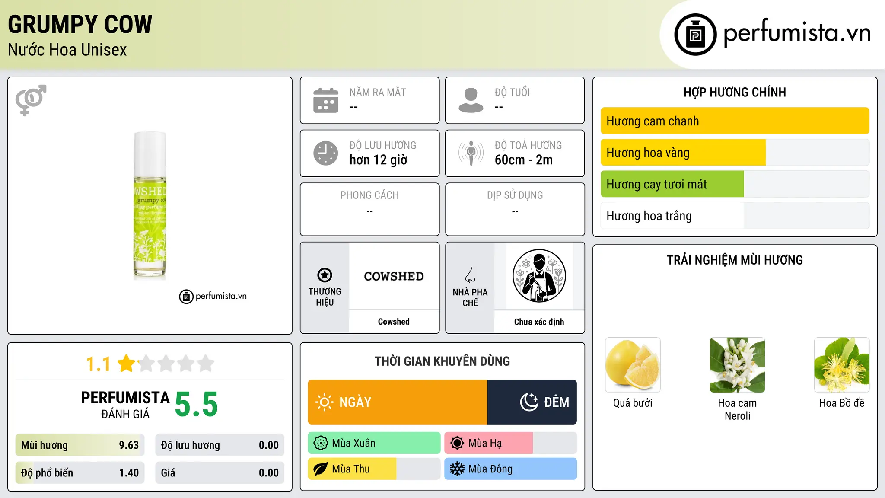This screenshot has width=885, height=498.
Task: Click the Cowshed brand name label
Action: point(394,322)
